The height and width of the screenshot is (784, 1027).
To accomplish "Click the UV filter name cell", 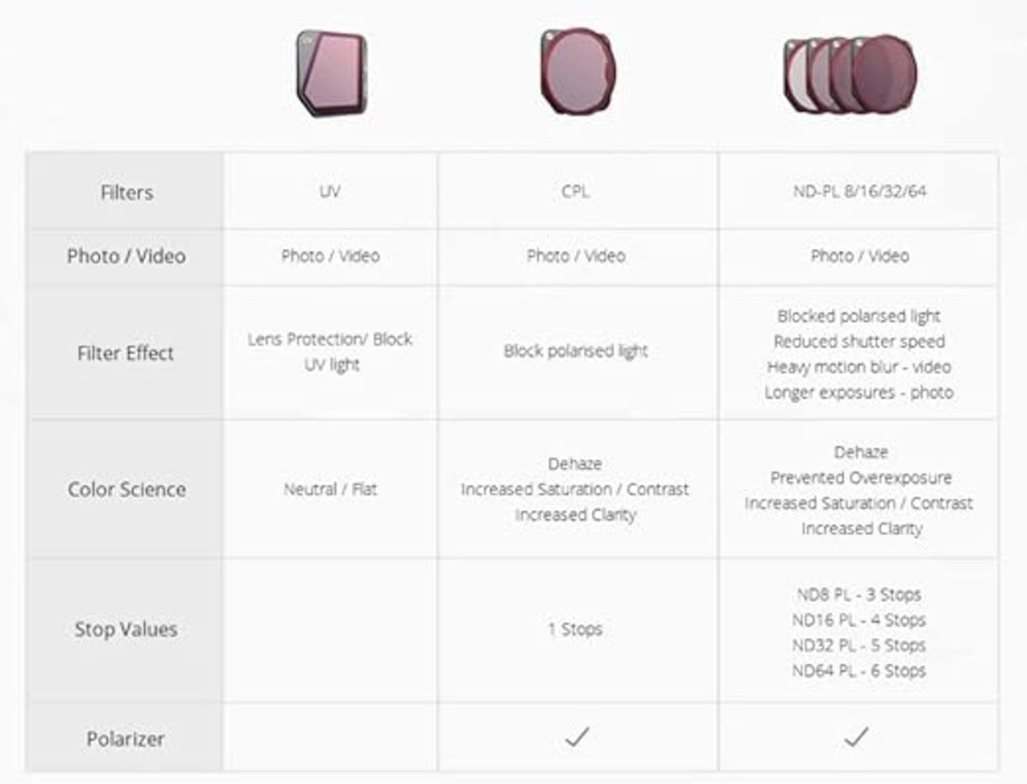I will coord(331,192).
